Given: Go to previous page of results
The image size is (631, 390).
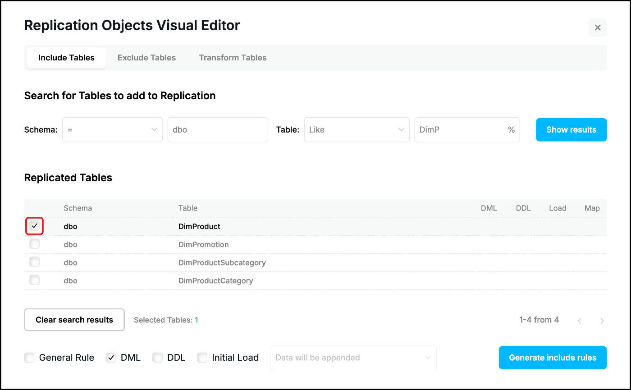Looking at the screenshot, I should click(x=580, y=321).
